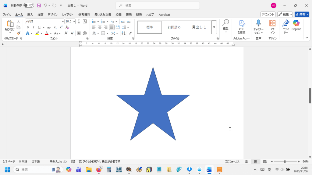Open the font name dropdown
Image resolution: width=312 pixels, height=175 pixels.
[63, 21]
